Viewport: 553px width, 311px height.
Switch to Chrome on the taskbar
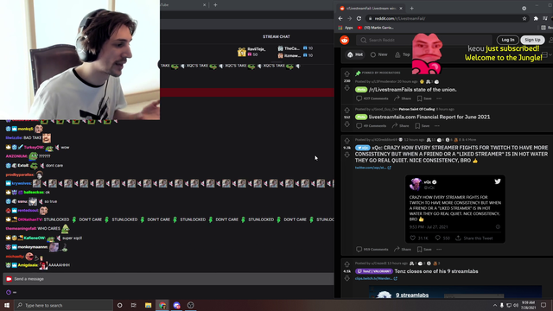pos(162,305)
